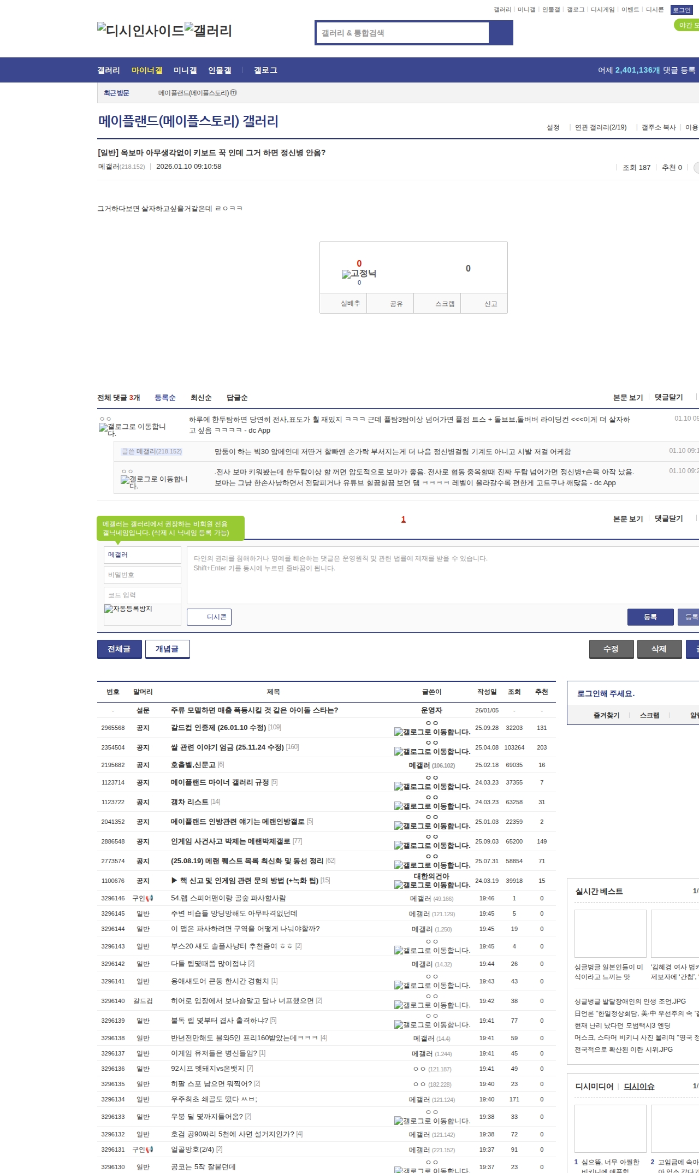Image resolution: width=699 pixels, height=1173 pixels.
Task: Open the 설정 settings dropdown
Action: coord(553,127)
